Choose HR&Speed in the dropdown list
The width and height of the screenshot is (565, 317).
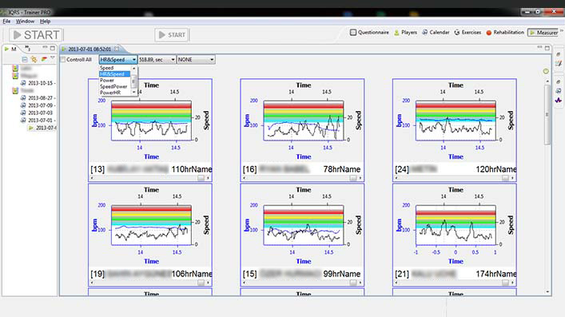[x=115, y=73]
